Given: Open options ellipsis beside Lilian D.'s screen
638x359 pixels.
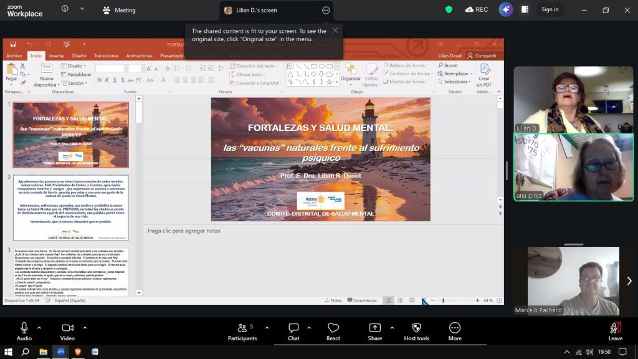Looking at the screenshot, I should point(325,10).
